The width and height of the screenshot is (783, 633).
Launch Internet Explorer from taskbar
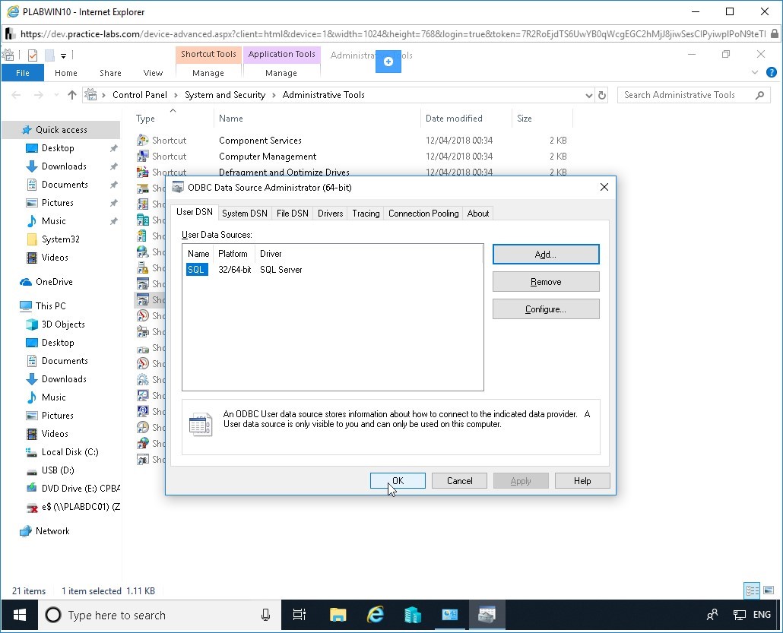(375, 615)
